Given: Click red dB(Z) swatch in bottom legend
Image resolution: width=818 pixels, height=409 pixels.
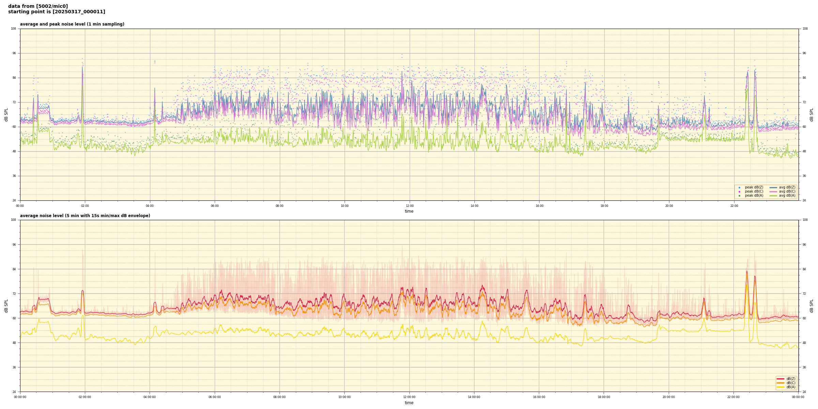Looking at the screenshot, I should (x=780, y=379).
